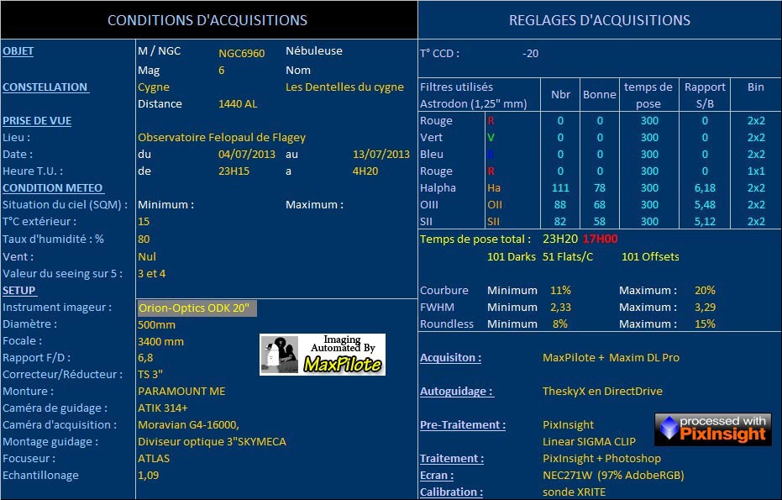Select the OBJET heading
The image size is (782, 500).
tap(18, 51)
